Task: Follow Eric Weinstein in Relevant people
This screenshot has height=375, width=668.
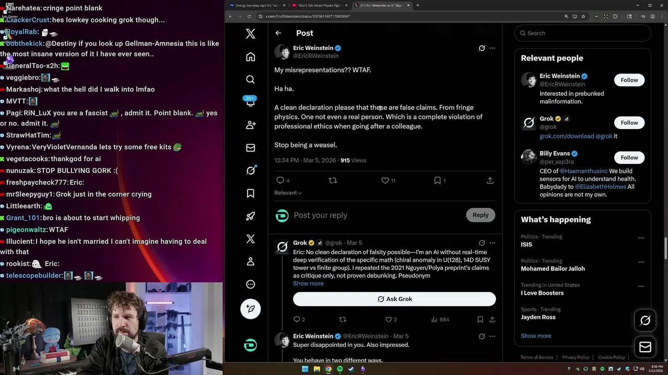Action: [x=629, y=80]
